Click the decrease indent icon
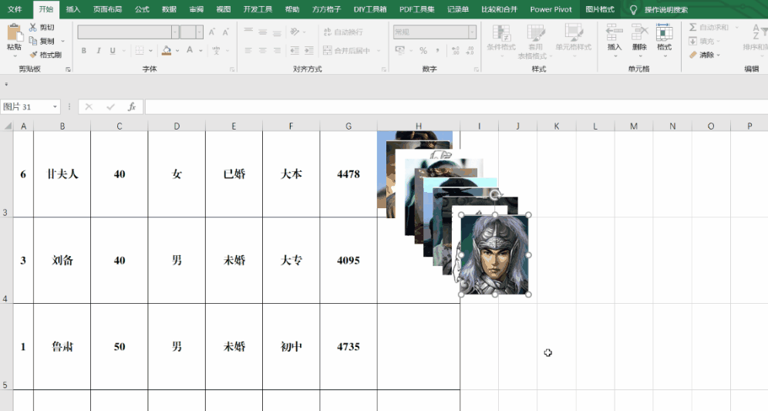This screenshot has height=411, width=768. (x=295, y=50)
